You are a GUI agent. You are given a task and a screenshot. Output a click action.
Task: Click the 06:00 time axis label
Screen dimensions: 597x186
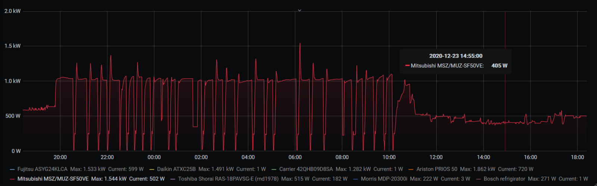pos(295,157)
